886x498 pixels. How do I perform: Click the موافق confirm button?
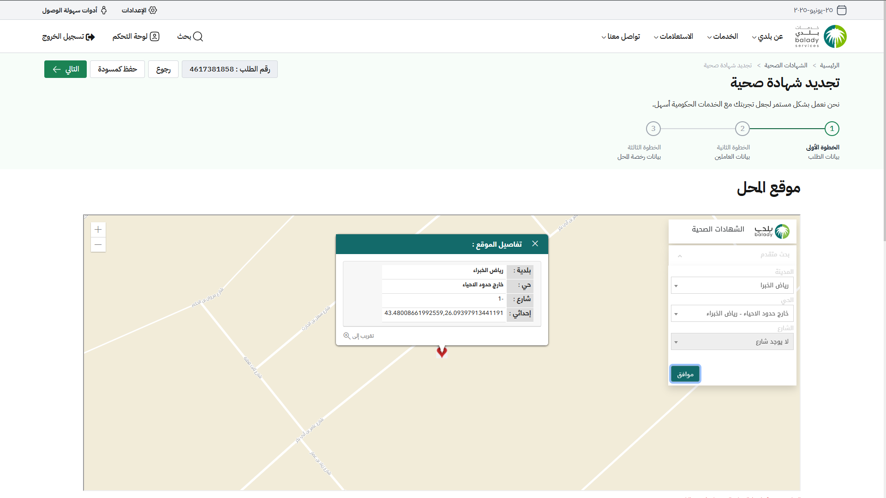tap(685, 374)
